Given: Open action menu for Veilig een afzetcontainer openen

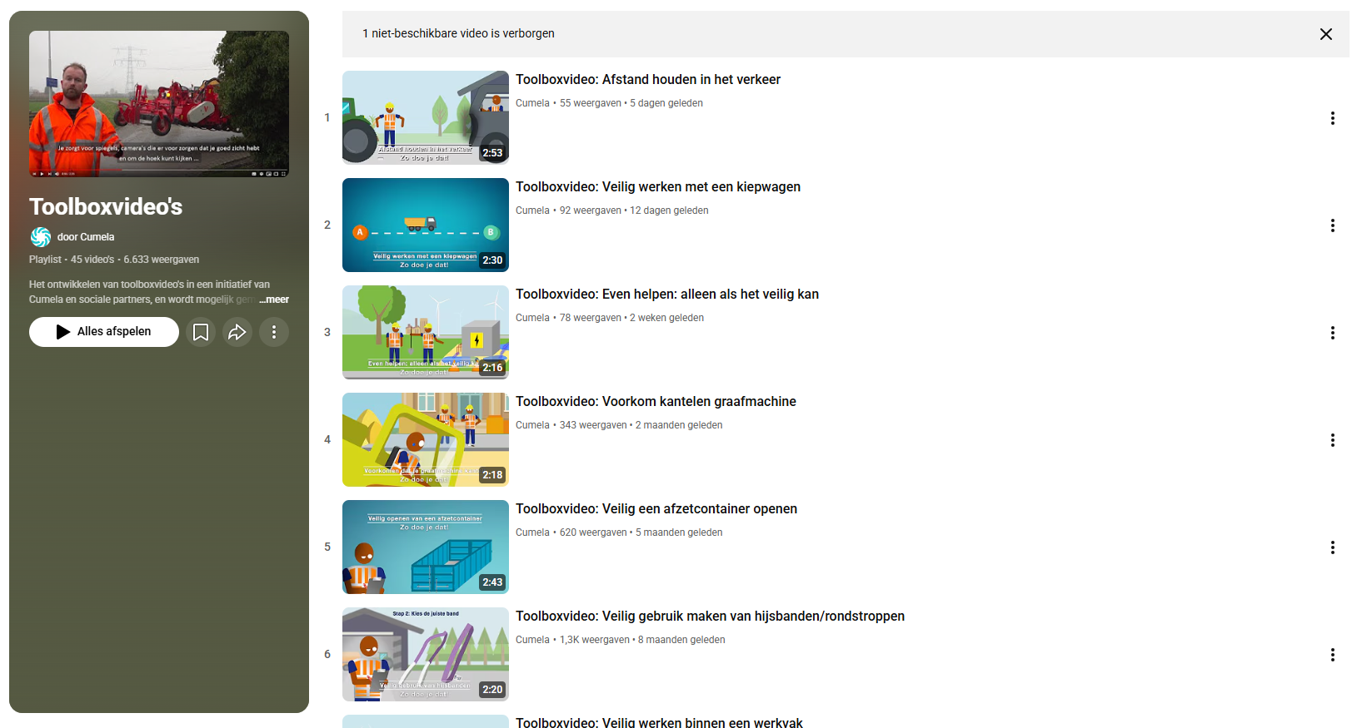Looking at the screenshot, I should click(1333, 547).
